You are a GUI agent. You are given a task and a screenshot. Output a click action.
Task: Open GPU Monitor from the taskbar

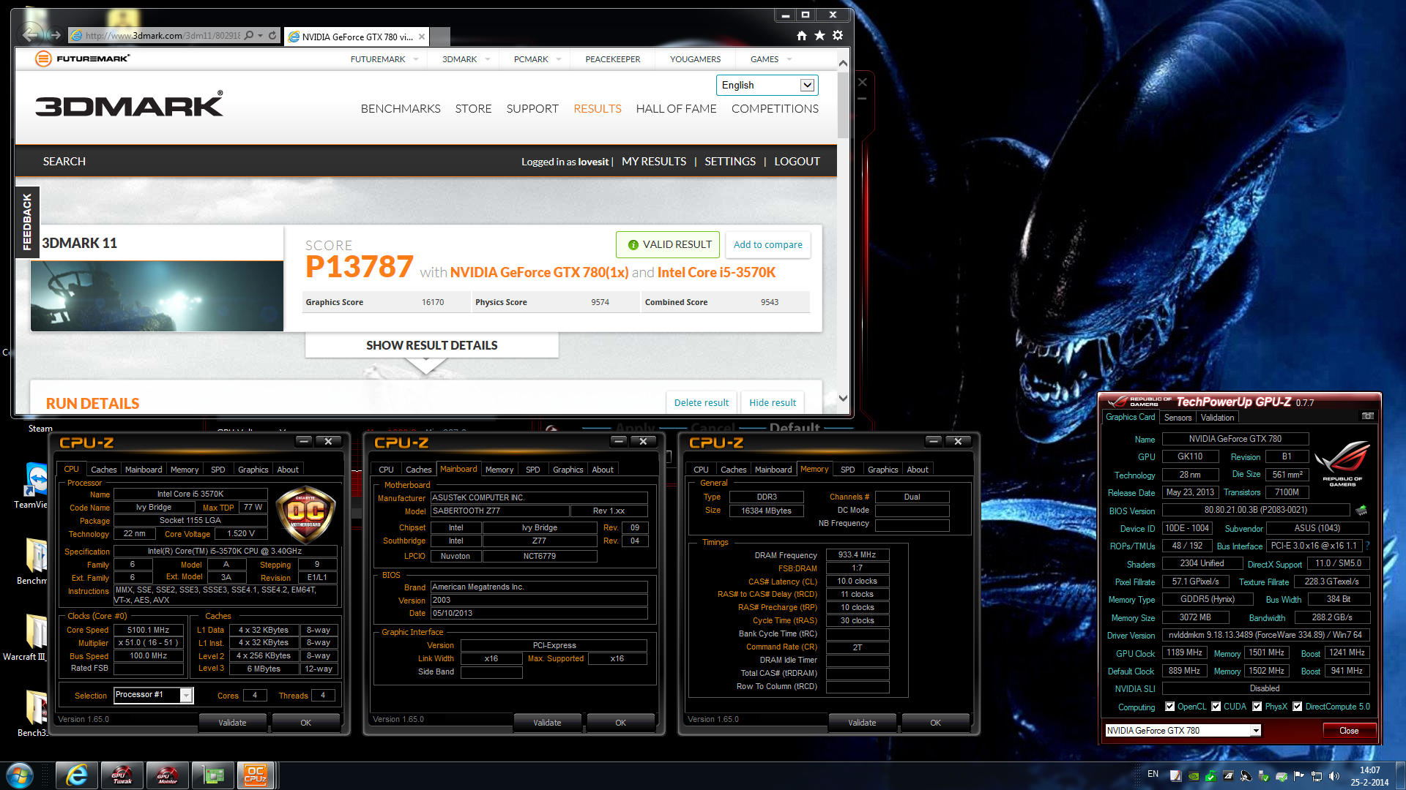click(167, 775)
